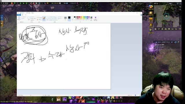185x104 pixels.
Task: Collapse the quest tracker minus button
Action: (x=180, y=39)
